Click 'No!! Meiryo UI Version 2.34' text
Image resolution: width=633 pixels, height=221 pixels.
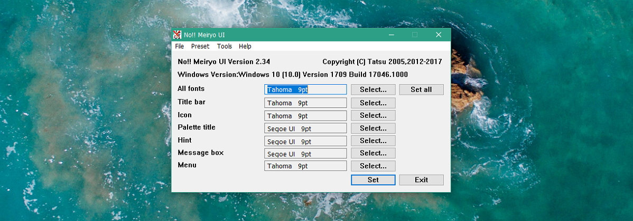[x=224, y=62]
